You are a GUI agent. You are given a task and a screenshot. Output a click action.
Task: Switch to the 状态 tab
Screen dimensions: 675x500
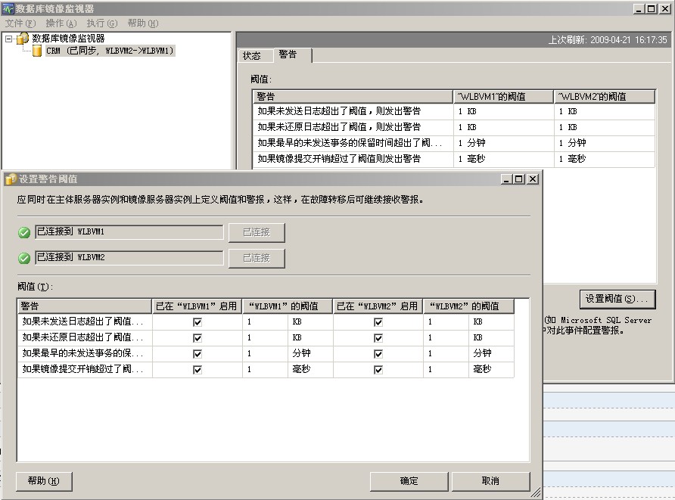click(252, 55)
